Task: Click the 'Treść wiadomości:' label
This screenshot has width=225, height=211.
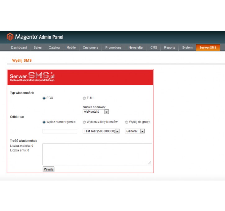Action: pyautogui.click(x=24, y=141)
